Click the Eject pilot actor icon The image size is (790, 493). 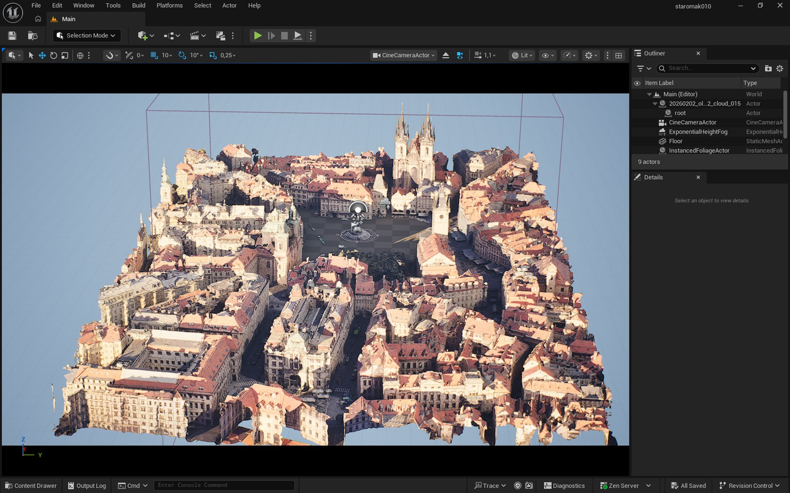(x=446, y=55)
